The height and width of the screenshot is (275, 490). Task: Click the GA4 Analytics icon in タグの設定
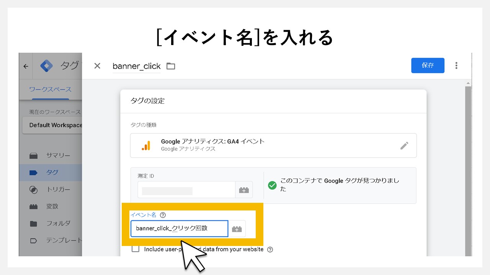coord(146,146)
